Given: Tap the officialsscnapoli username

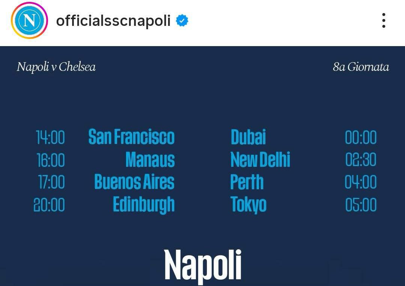Looking at the screenshot, I should (x=113, y=21).
